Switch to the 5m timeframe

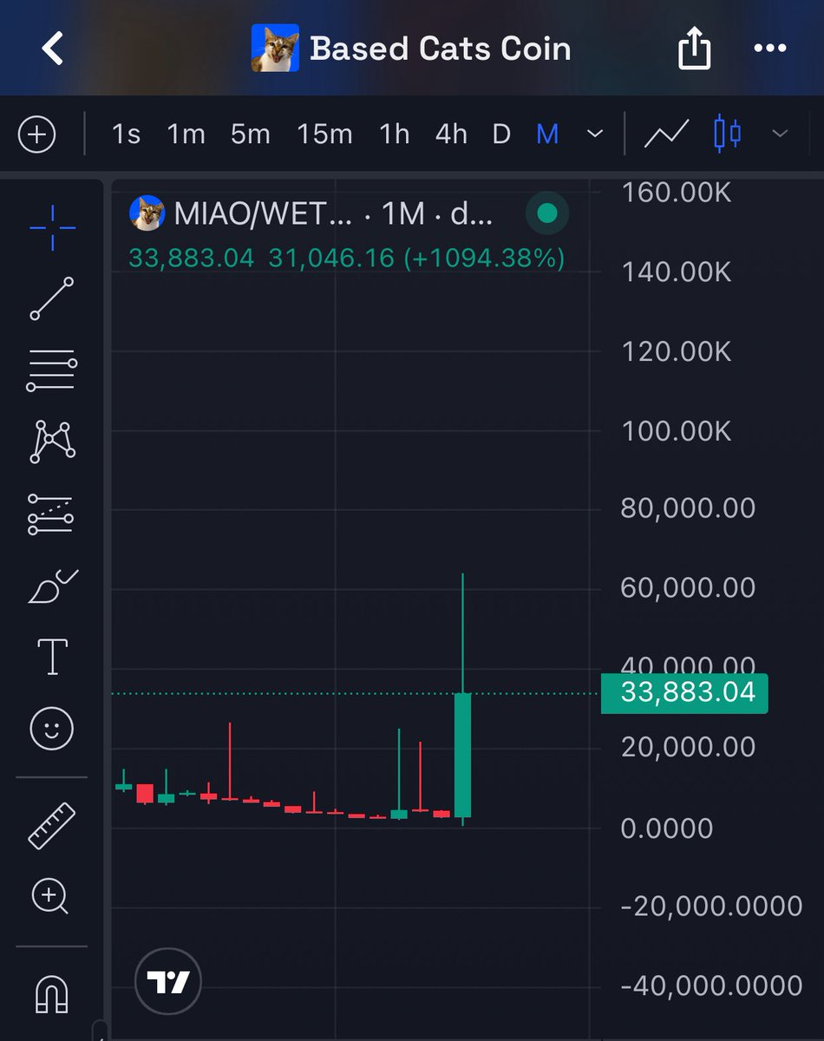250,134
